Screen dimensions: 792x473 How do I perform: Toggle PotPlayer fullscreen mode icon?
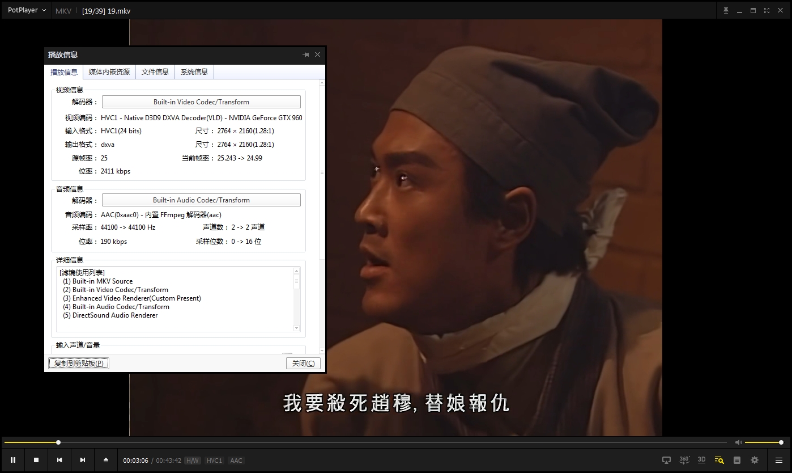pyautogui.click(x=767, y=10)
